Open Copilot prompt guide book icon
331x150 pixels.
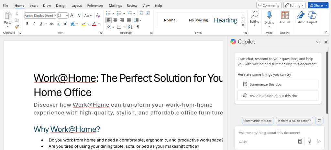(300, 141)
